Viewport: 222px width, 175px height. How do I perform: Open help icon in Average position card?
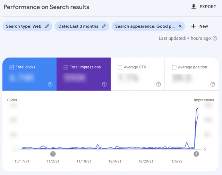tap(213, 84)
